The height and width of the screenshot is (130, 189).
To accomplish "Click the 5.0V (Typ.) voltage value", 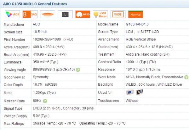I will point(41,116).
